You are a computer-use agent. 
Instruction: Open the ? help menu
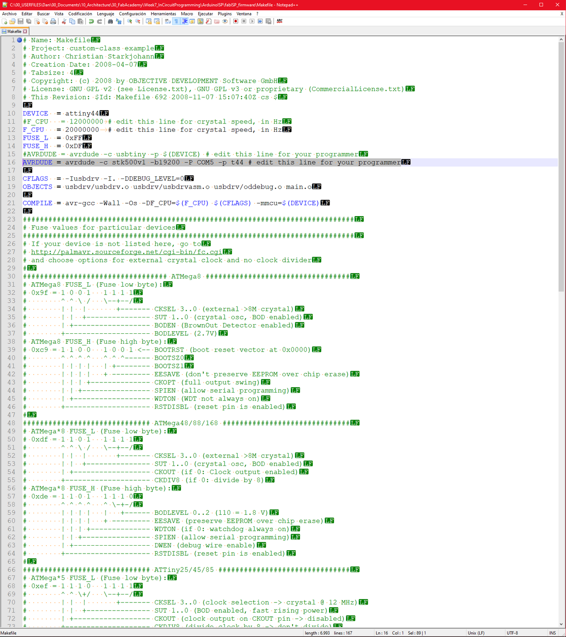(257, 14)
